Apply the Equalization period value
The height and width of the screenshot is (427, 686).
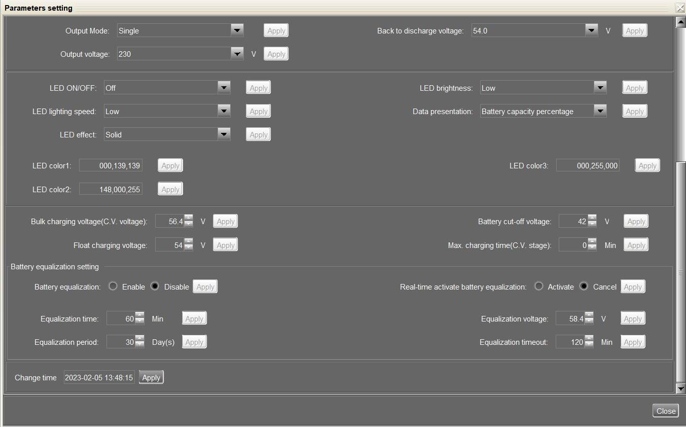tap(194, 342)
